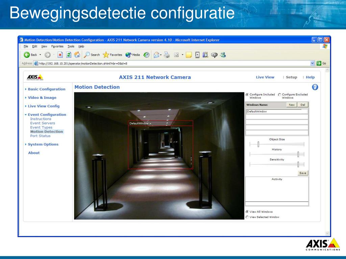Viewport: 346px width, 259px height.
Task: Click the Del button
Action: pos(303,105)
